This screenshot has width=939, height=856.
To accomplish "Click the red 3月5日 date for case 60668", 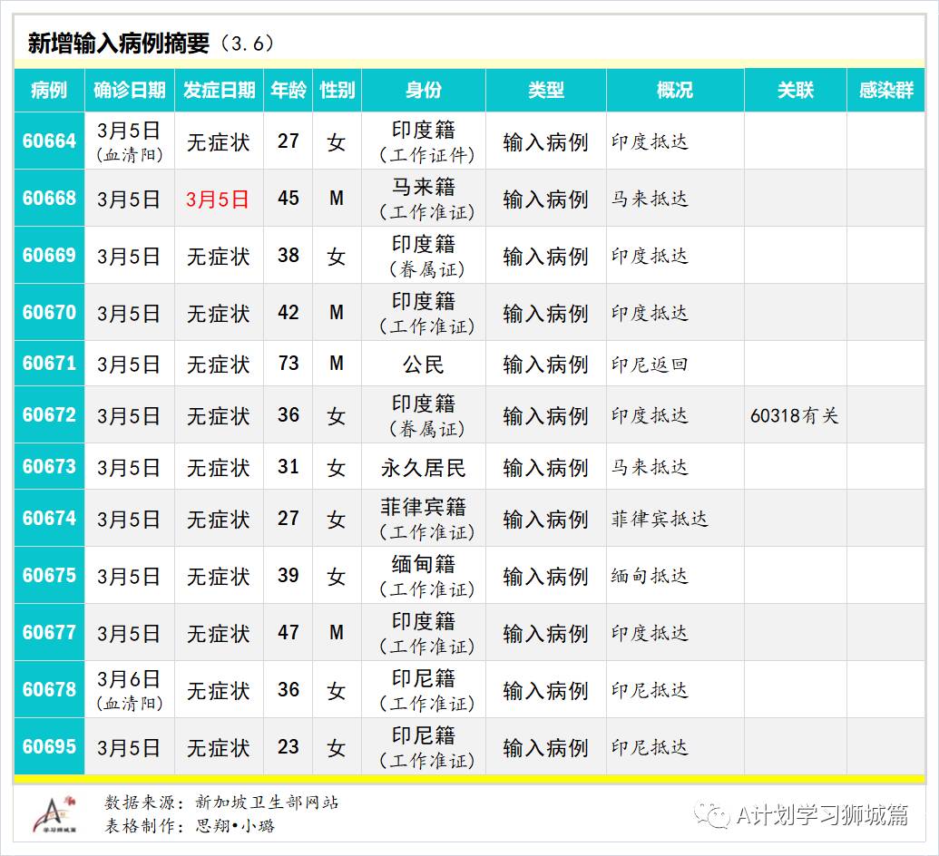I will [217, 198].
